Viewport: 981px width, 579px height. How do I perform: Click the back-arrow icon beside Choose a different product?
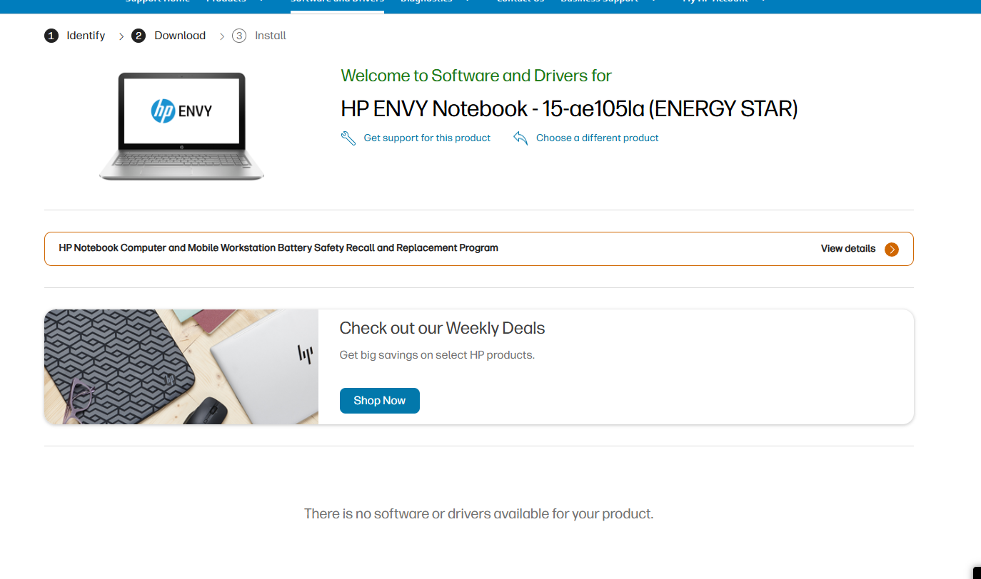[520, 138]
